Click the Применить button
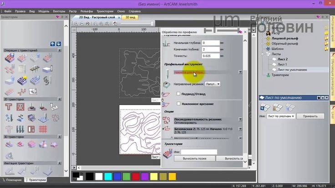The width and height of the screenshot is (335, 188). tap(310, 116)
